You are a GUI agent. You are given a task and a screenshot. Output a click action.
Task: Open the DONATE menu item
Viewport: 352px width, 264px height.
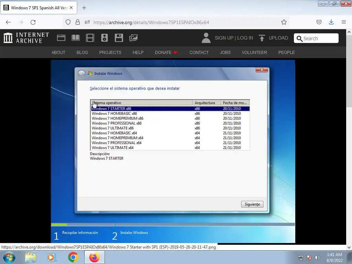coord(166,53)
